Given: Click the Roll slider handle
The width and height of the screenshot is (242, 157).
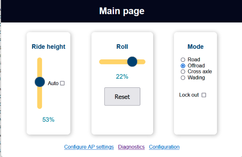Looking at the screenshot, I should coord(132,62).
